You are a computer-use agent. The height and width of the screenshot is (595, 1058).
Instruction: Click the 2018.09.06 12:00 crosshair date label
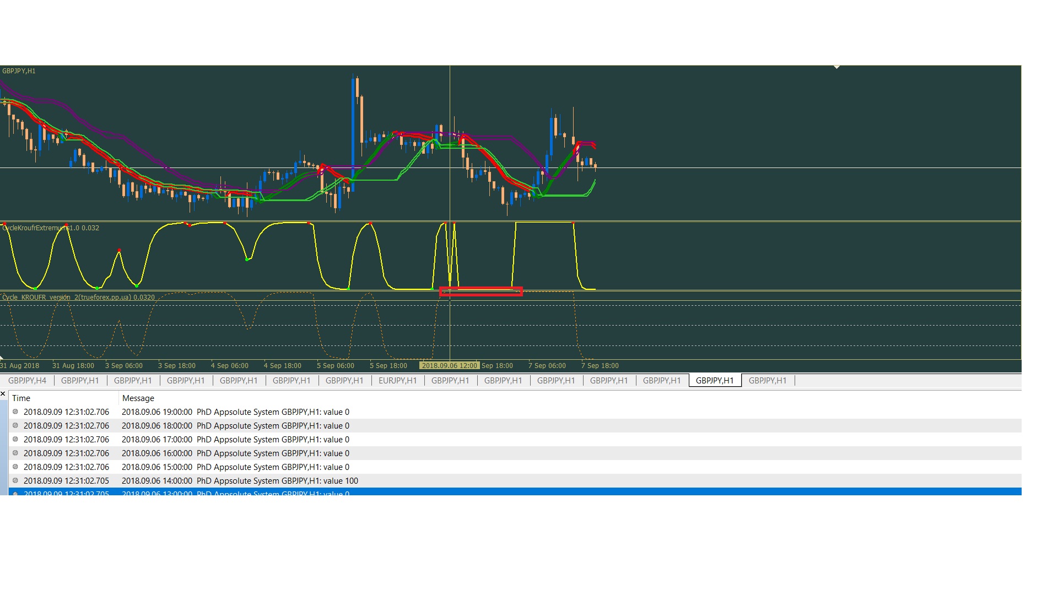(449, 366)
